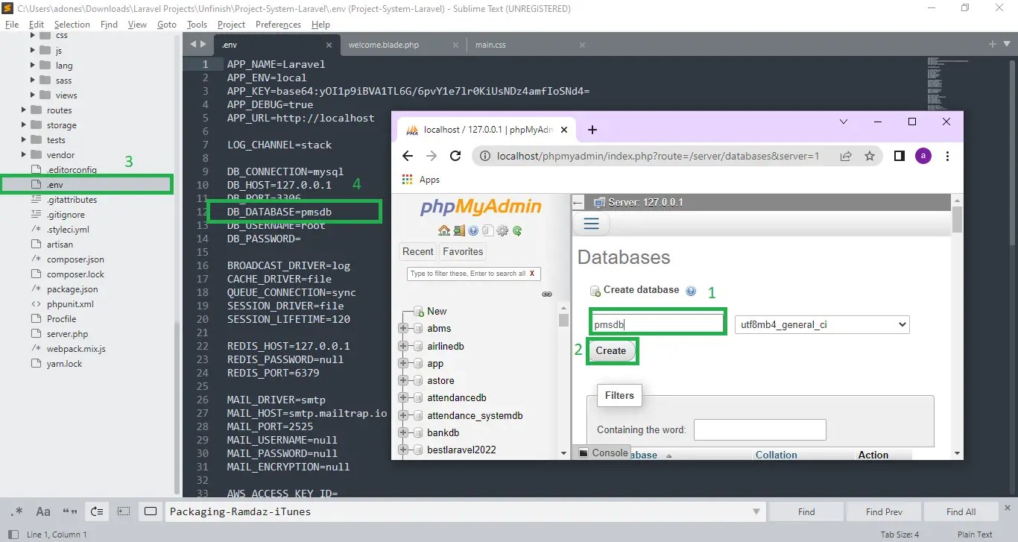Click the Favorites tab in phpMyAdmin

click(462, 251)
